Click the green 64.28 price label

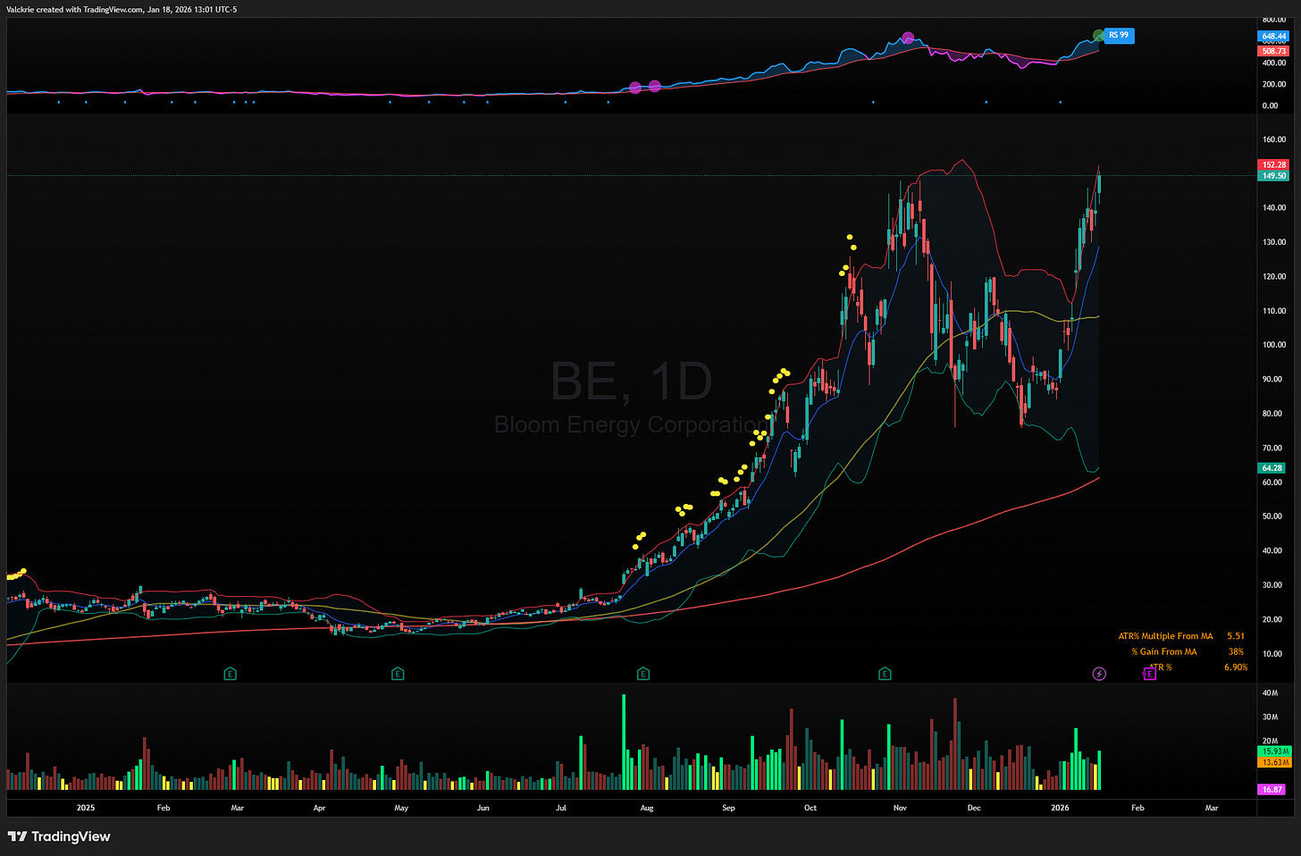(1273, 468)
